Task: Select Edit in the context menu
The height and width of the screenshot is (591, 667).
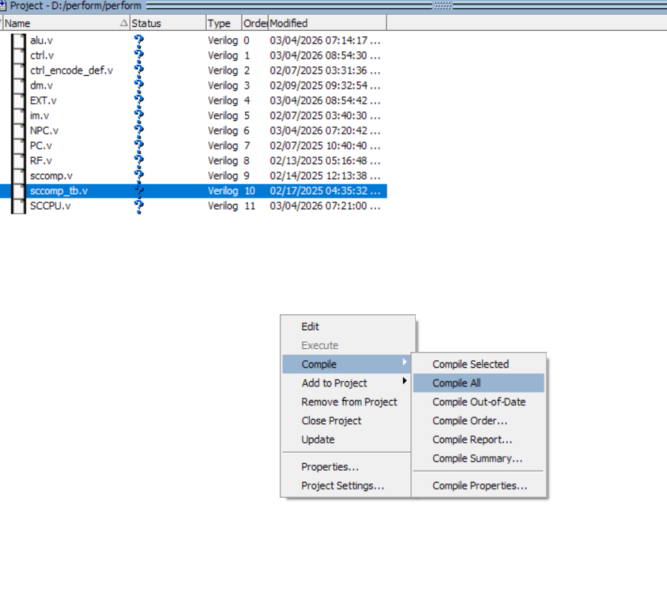Action: coord(311,326)
